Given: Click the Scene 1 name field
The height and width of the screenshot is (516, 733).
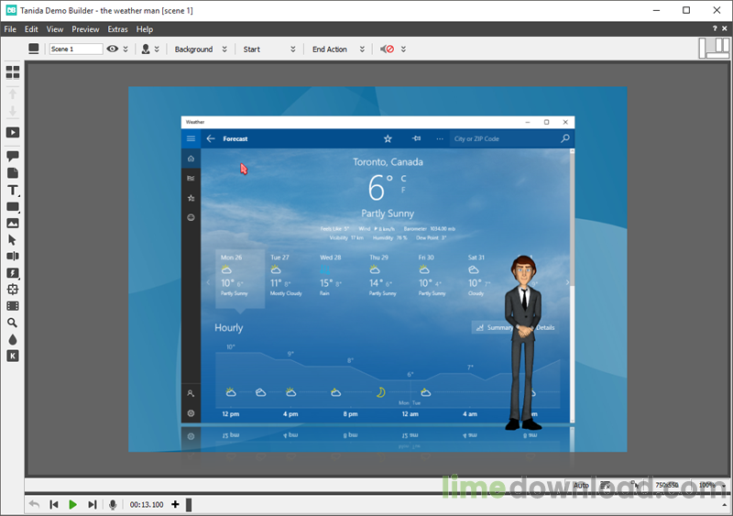Looking at the screenshot, I should [76, 49].
